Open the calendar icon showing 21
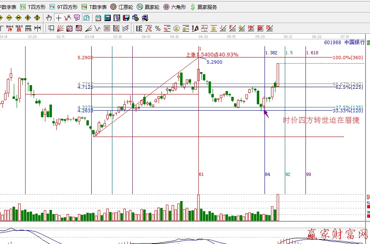370x244 pixels. point(98,18)
